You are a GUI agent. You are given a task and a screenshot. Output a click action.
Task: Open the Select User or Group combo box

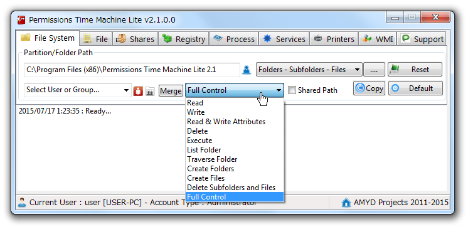pos(78,90)
